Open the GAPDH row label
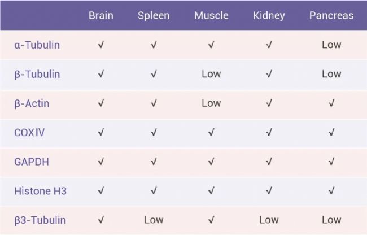This screenshot has width=367, height=235. tap(32, 162)
